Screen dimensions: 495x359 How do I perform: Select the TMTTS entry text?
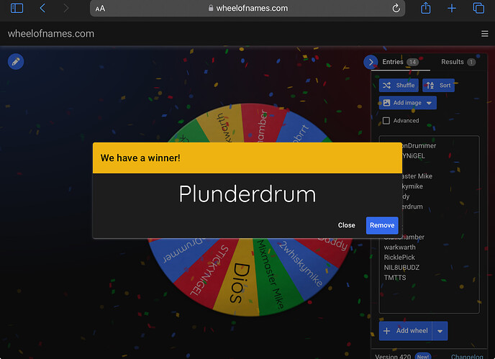pyautogui.click(x=395, y=278)
